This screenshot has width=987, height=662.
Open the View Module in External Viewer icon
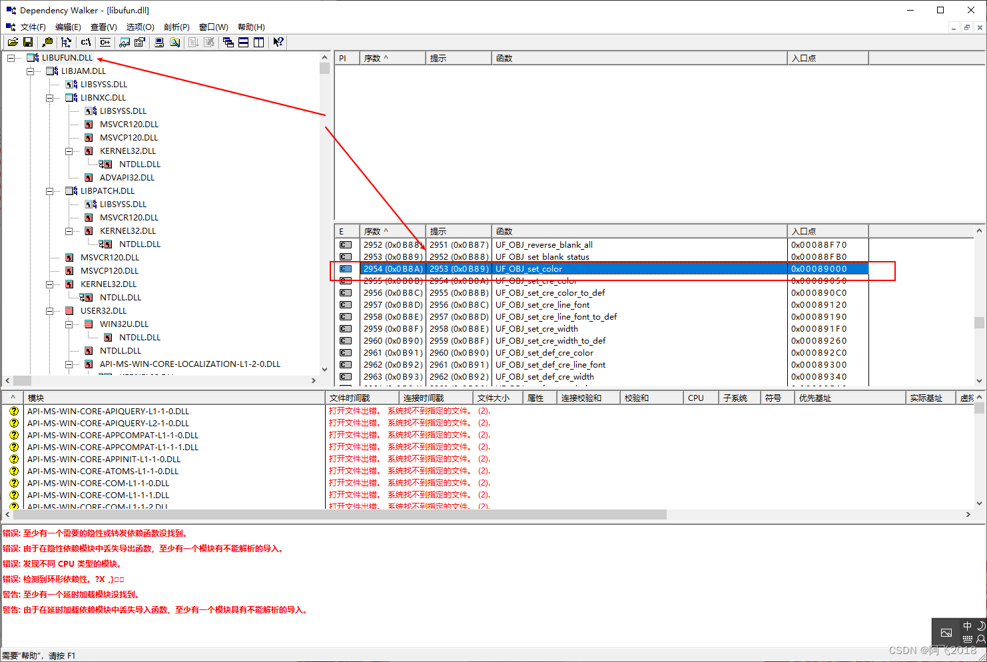125,42
